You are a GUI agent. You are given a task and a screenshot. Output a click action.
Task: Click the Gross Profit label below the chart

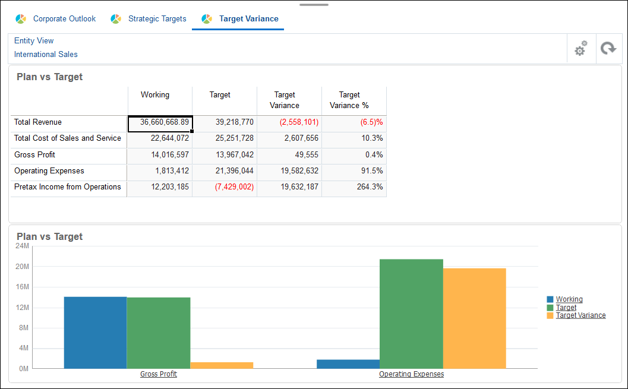click(x=159, y=374)
